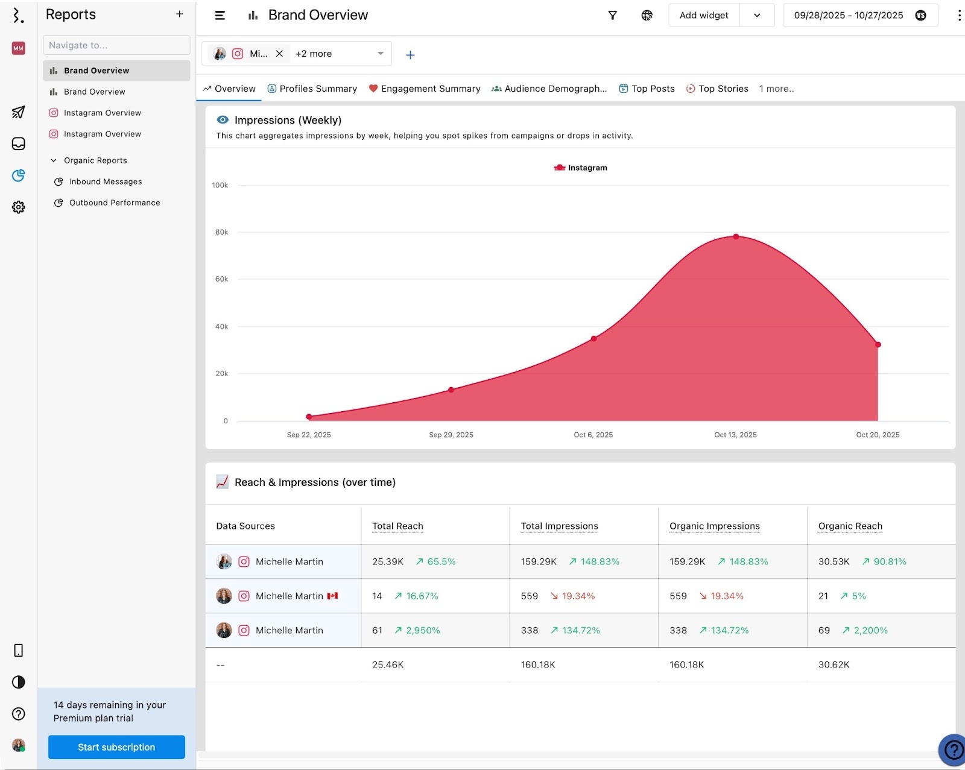This screenshot has height=770, width=965.
Task: Open the Inbox icon in the left sidebar
Action: (18, 144)
